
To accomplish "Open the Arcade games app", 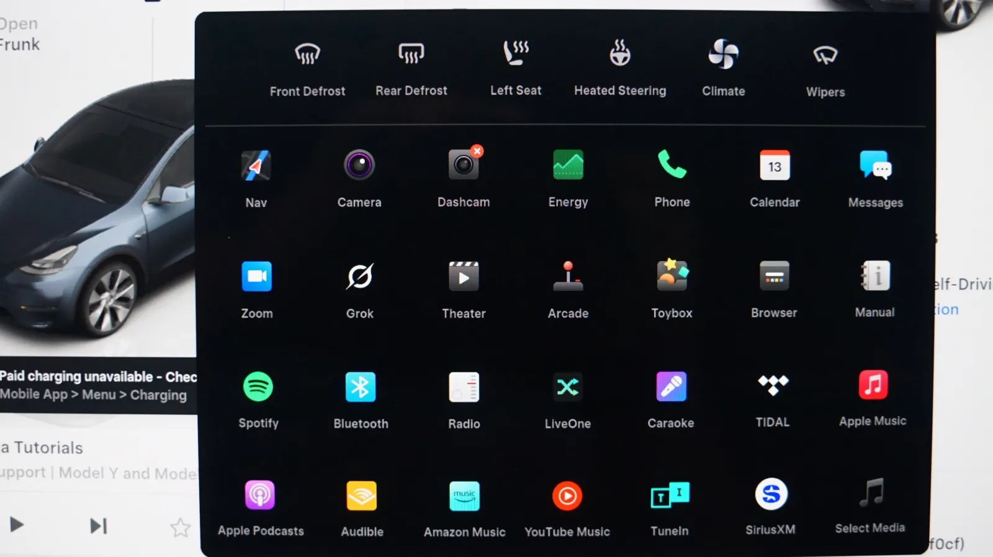I will tap(568, 277).
